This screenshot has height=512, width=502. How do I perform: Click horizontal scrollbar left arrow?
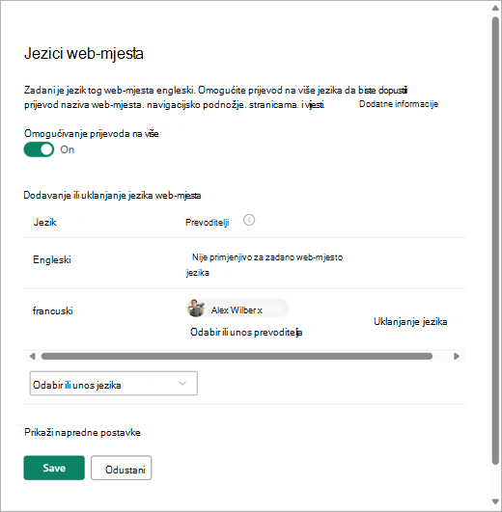[32, 356]
